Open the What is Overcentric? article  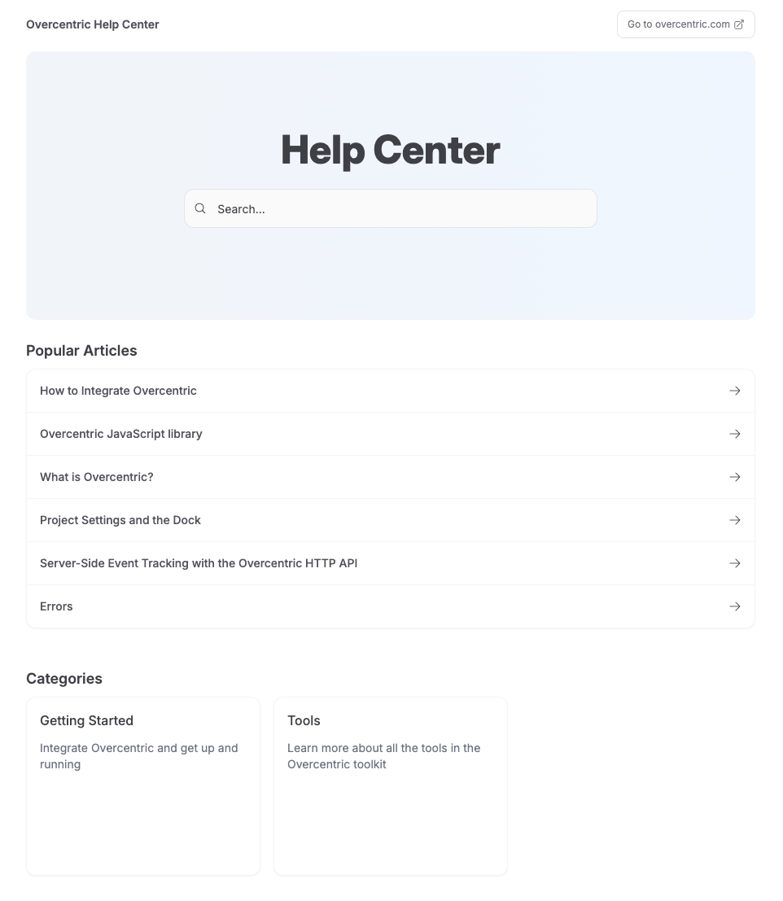[x=97, y=477]
